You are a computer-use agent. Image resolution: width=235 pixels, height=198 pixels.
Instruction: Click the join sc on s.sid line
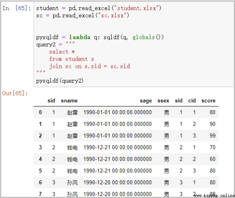tap(90, 66)
